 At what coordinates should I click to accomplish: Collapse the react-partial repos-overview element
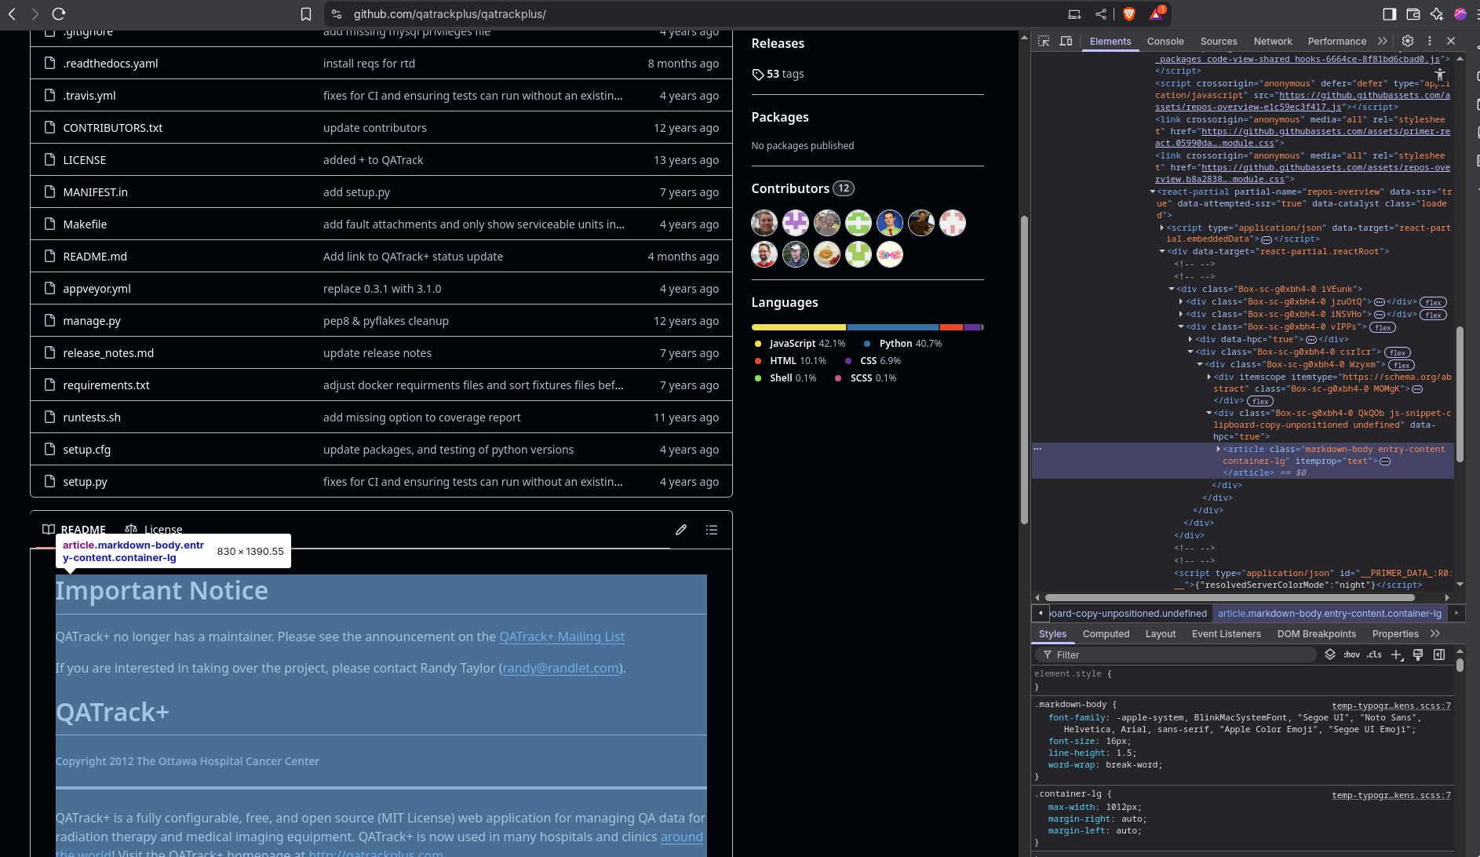[x=1152, y=191]
